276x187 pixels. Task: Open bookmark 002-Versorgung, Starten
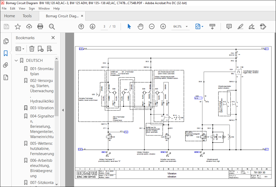point(42,91)
